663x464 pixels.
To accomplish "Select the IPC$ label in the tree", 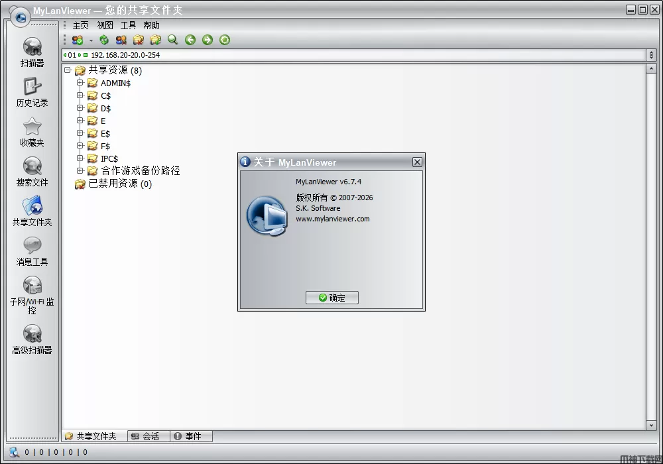I will 109,158.
